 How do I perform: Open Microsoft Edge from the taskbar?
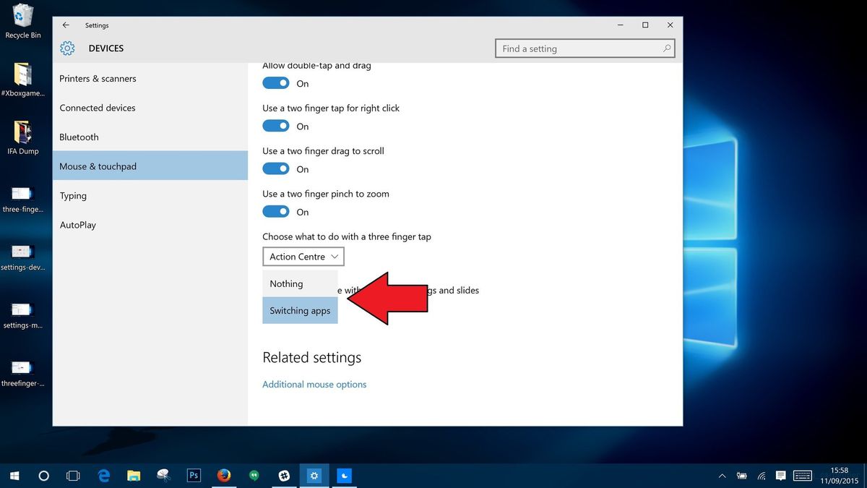click(103, 476)
